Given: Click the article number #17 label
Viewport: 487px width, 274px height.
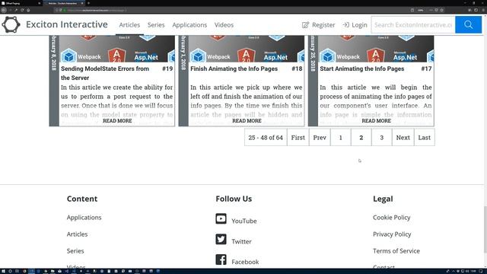Looking at the screenshot, I should click(426, 68).
